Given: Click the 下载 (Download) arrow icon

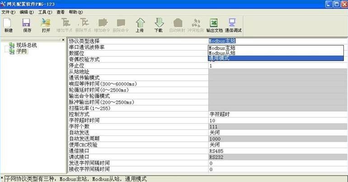Looking at the screenshot, I should click(x=158, y=24).
